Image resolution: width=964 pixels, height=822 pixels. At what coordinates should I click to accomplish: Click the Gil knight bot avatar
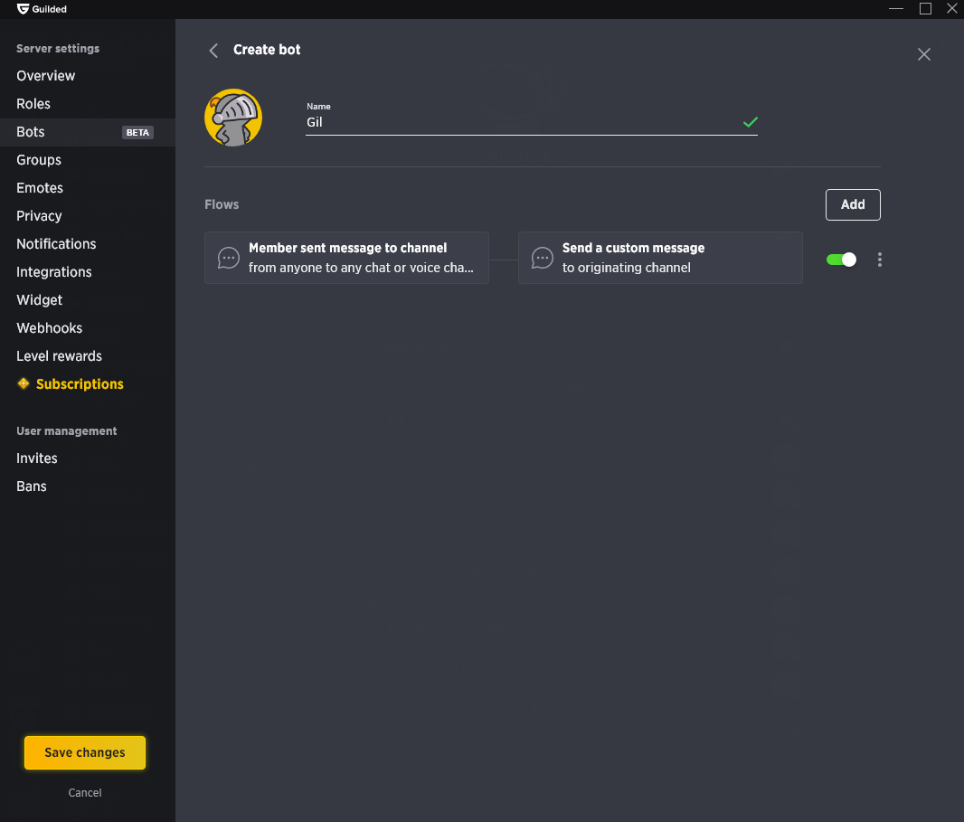coord(233,118)
